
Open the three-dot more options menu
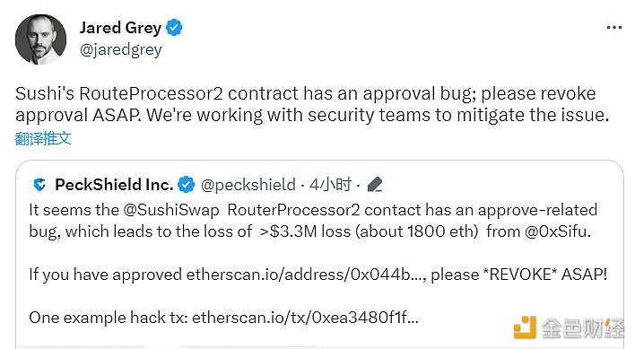tap(614, 28)
